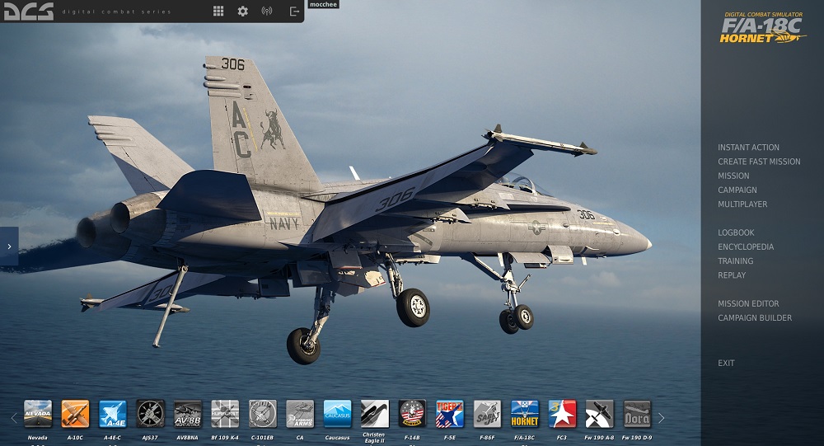Open the LOGBOOK
Image resolution: width=824 pixels, height=446 pixels.
click(736, 232)
